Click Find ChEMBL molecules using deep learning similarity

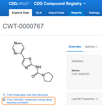(29, 101)
